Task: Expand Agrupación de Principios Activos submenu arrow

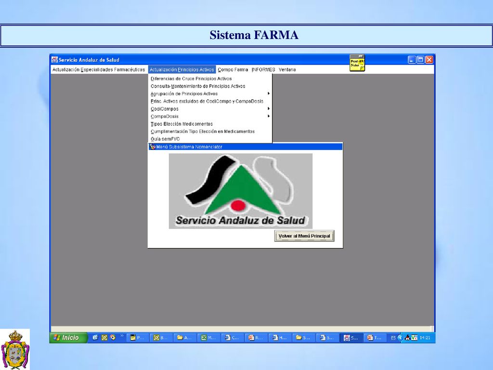Action: tap(269, 93)
